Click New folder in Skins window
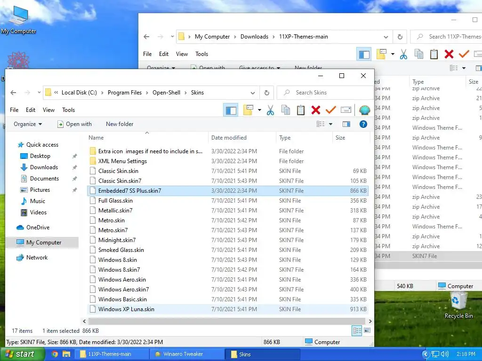 pos(120,124)
